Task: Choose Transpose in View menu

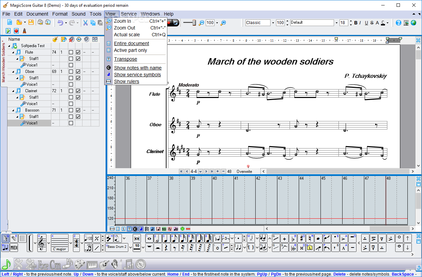Action: coord(136,59)
